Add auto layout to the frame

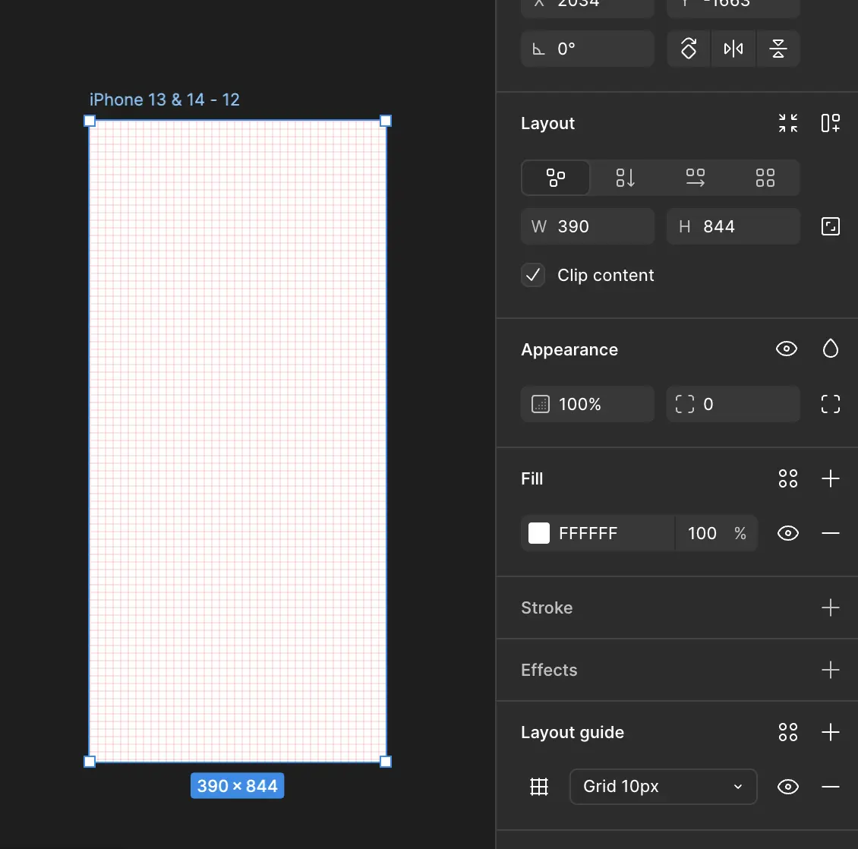[831, 123]
